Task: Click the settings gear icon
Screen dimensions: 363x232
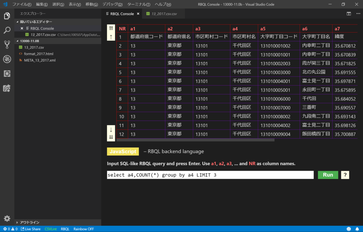Action: (x=7, y=219)
